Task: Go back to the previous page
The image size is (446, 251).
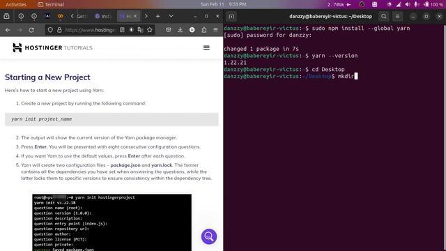Action: (8, 30)
